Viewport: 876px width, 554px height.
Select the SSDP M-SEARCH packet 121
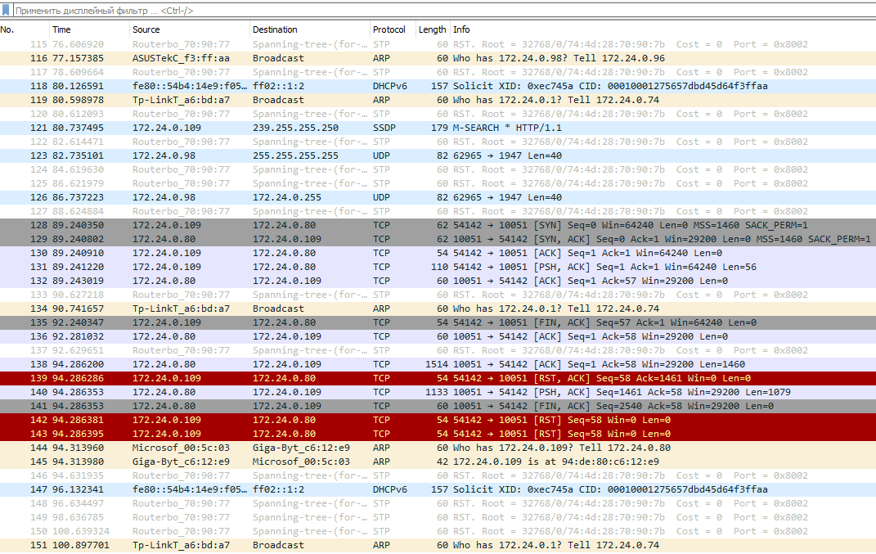point(327,128)
